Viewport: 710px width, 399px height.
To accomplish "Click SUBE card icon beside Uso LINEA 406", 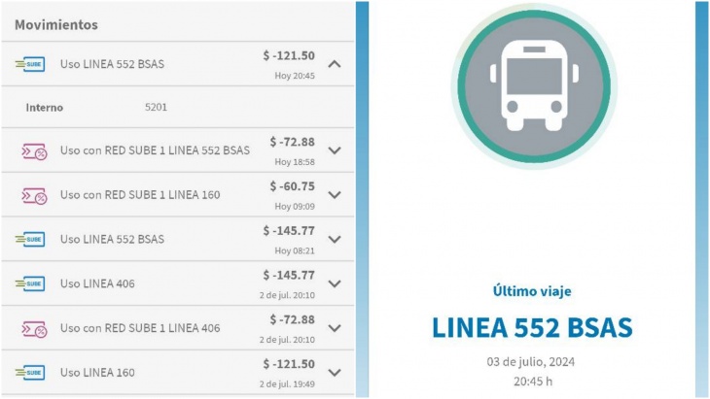I will [x=30, y=283].
